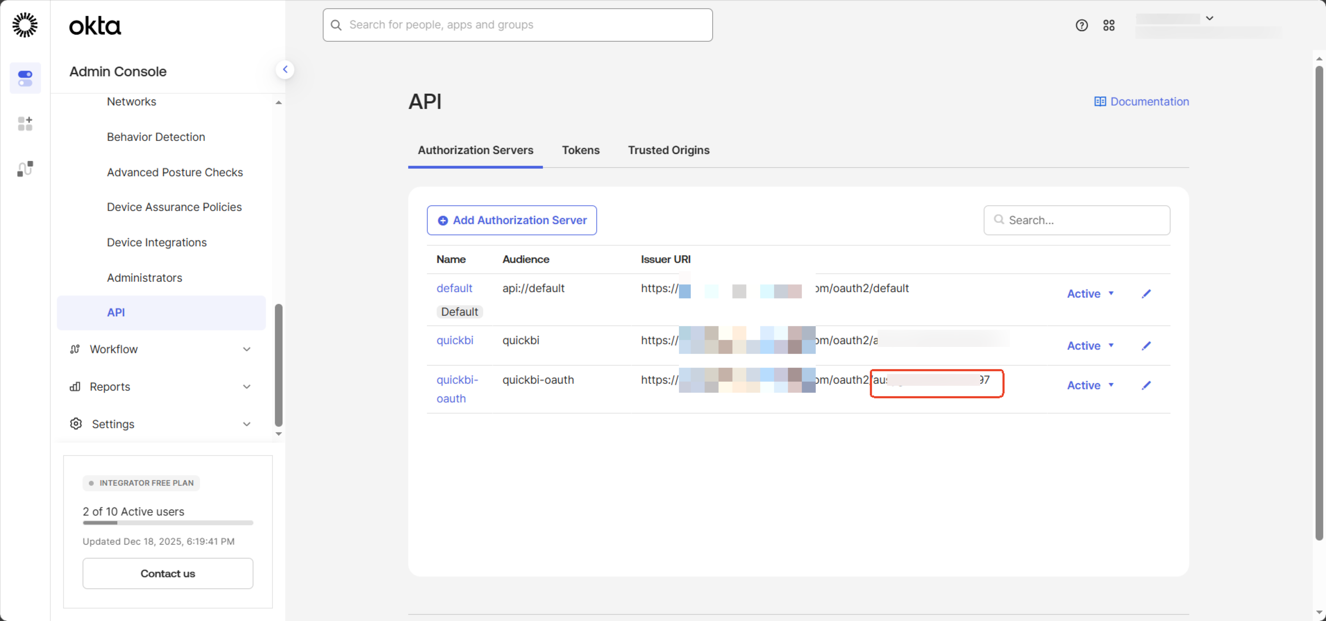The width and height of the screenshot is (1326, 621).
Task: Open the Active status dropdown for default
Action: [x=1090, y=294]
